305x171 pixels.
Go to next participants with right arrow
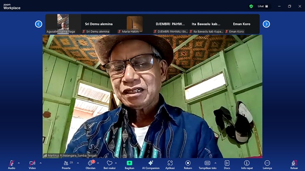(266, 24)
